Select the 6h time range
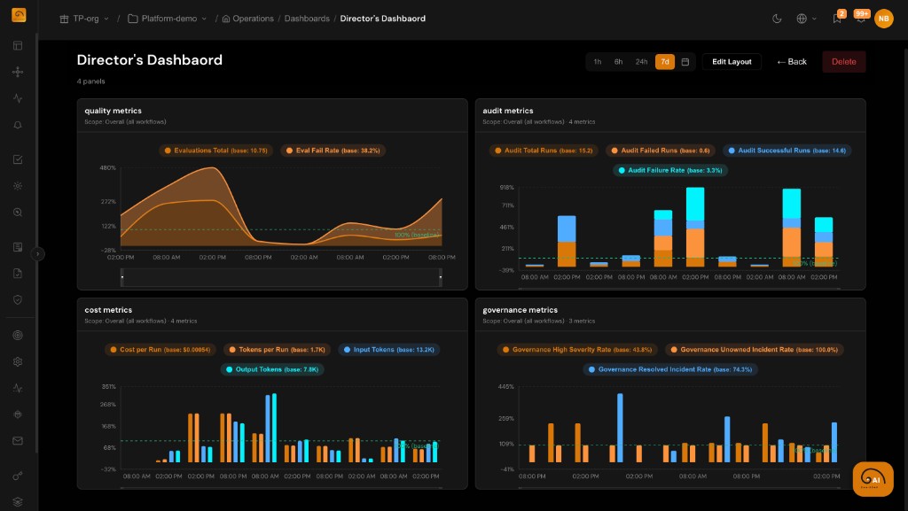 pos(618,62)
